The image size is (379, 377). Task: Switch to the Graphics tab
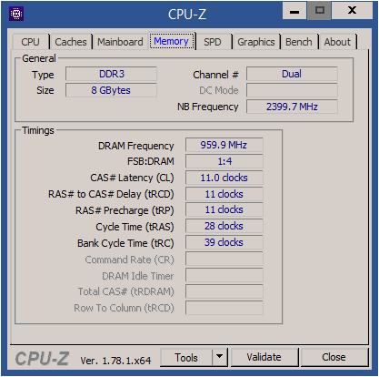[256, 42]
